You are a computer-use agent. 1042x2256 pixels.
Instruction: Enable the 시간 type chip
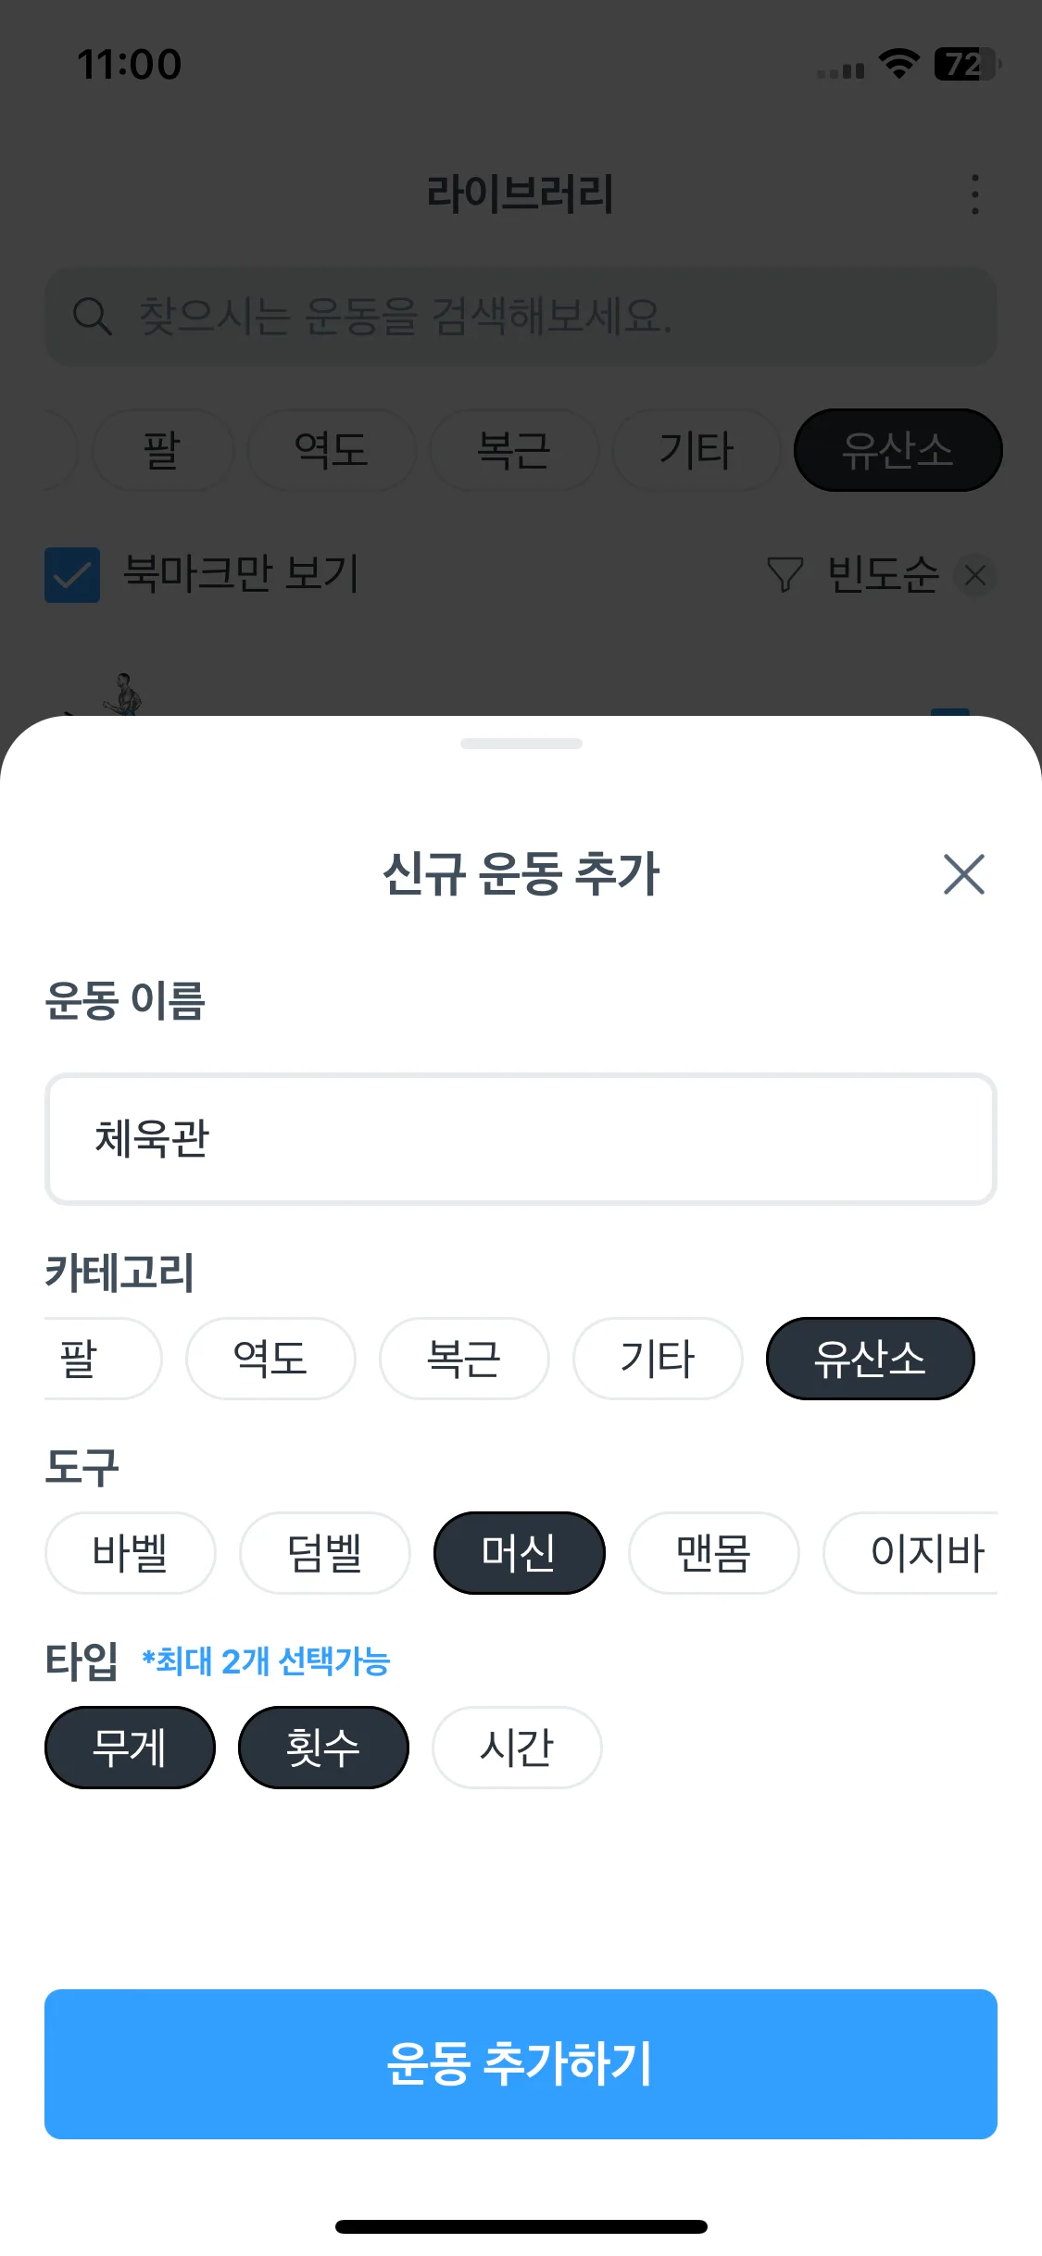point(517,1748)
